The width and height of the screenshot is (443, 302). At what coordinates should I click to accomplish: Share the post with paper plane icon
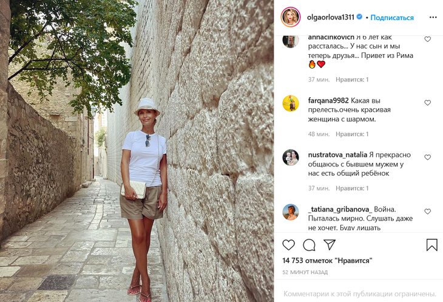tap(330, 245)
